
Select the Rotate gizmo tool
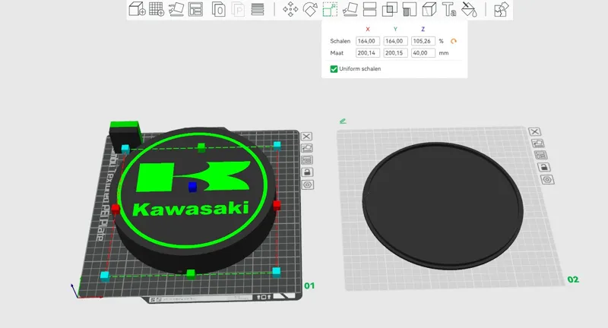pyautogui.click(x=310, y=9)
